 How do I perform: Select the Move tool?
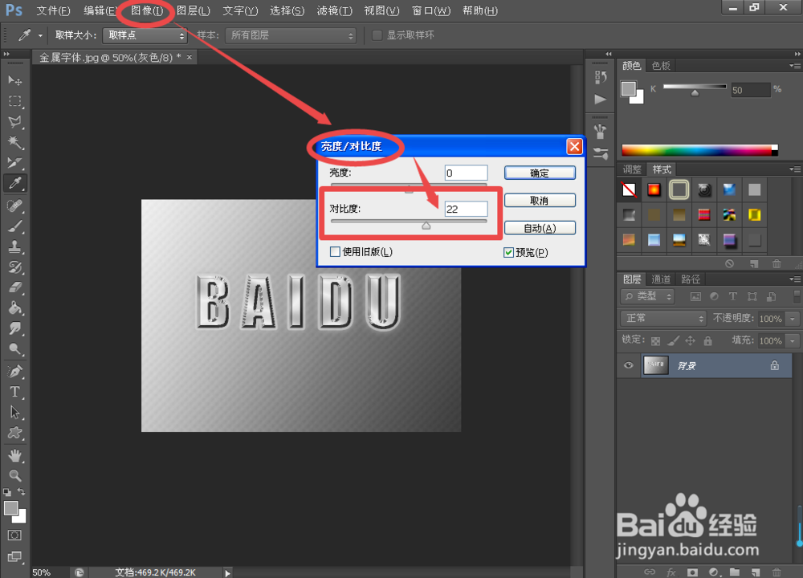coord(14,80)
